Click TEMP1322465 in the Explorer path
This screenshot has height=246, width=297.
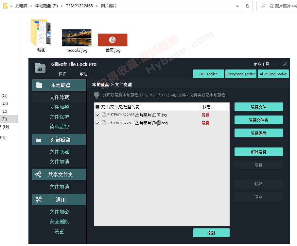click(79, 6)
